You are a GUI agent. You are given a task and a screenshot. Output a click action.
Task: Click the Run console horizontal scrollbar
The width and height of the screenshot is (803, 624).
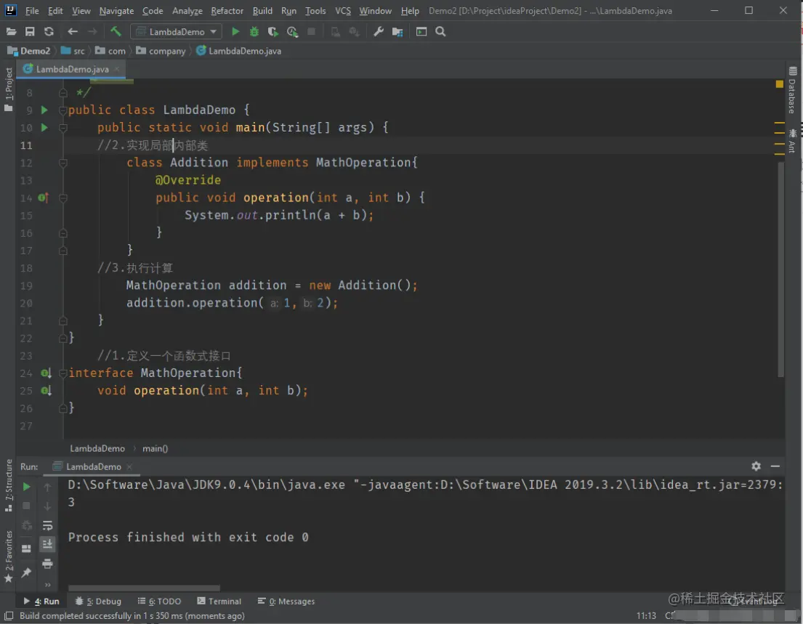144,588
